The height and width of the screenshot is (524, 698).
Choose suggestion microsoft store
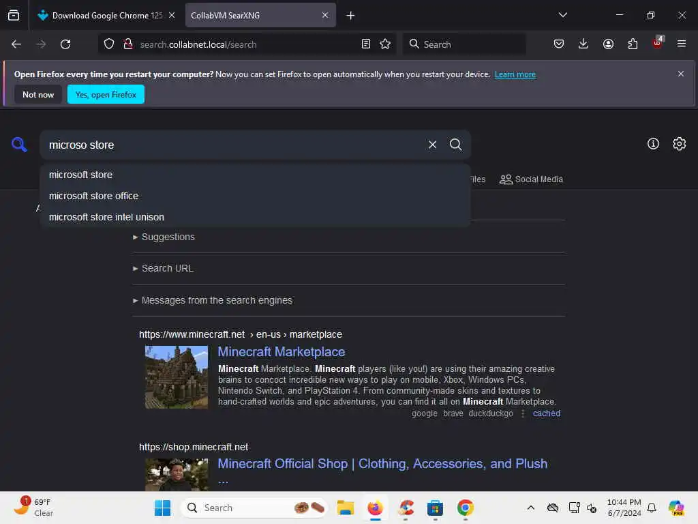255,175
